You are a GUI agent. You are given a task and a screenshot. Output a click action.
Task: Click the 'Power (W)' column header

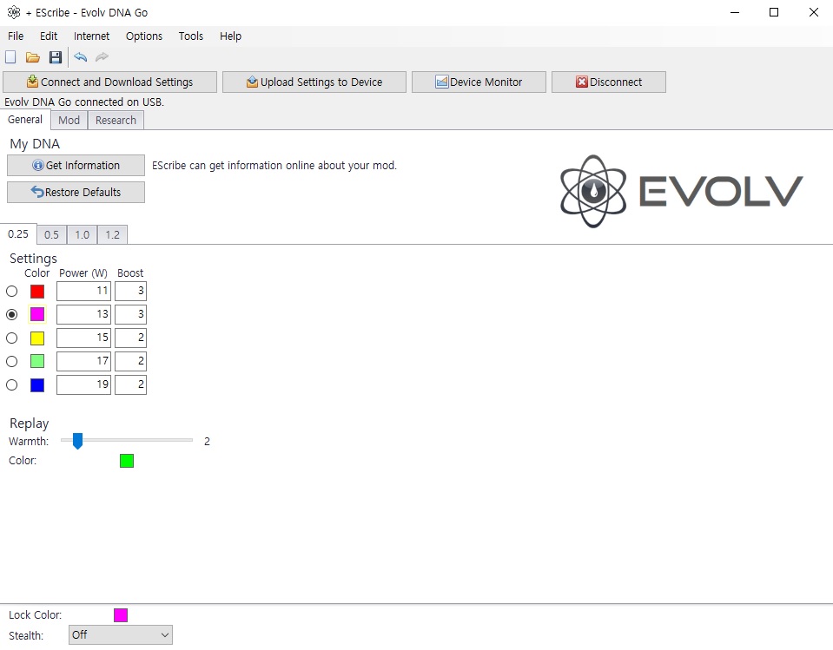[83, 273]
